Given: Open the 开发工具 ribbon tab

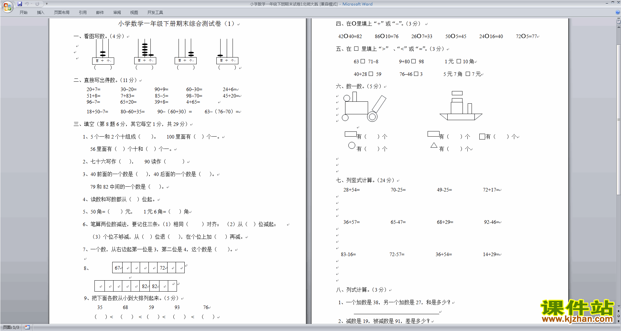Looking at the screenshot, I should coord(155,13).
